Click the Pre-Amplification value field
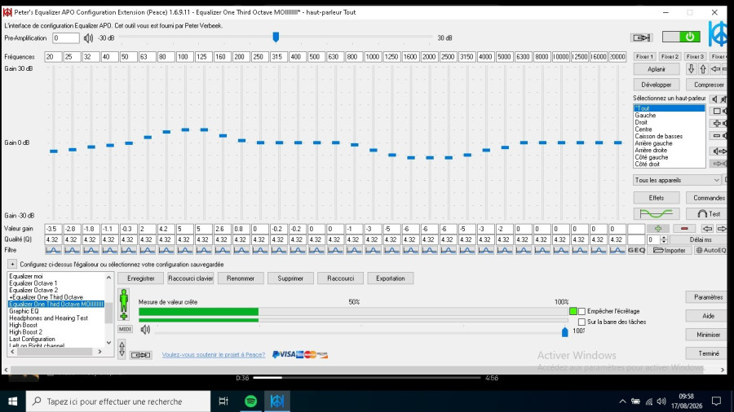Screen dimensions: 734x412 tap(65, 37)
